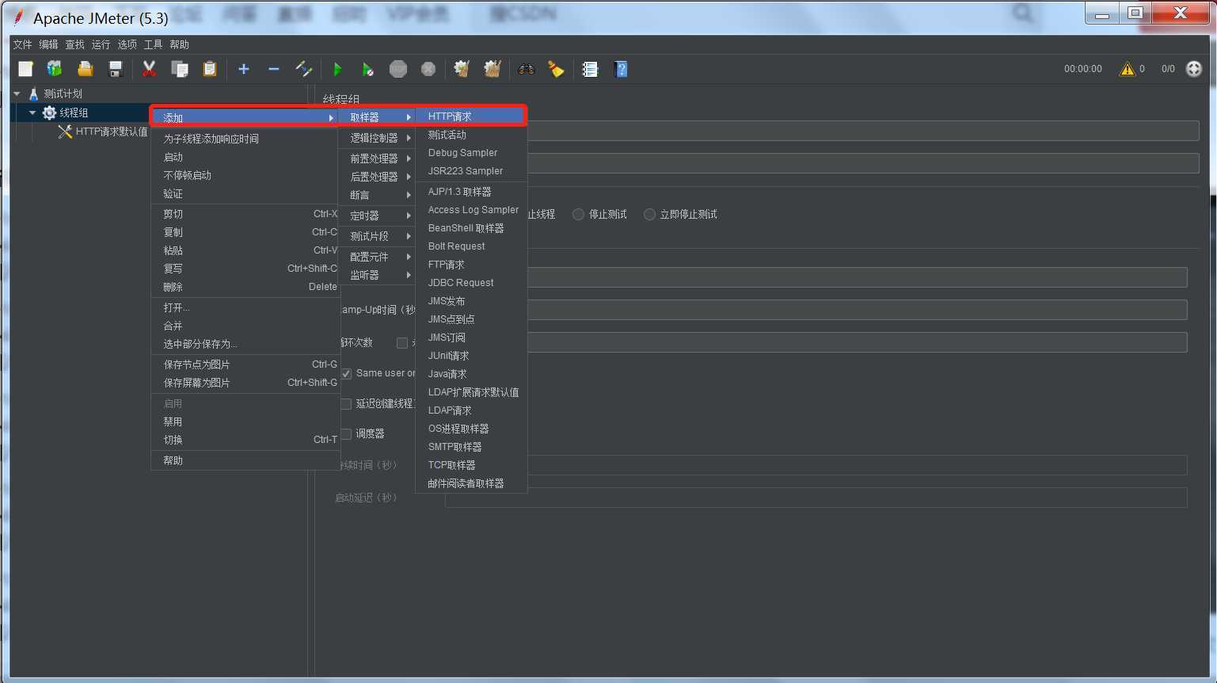Open the Function Helper dialog icon

point(590,70)
